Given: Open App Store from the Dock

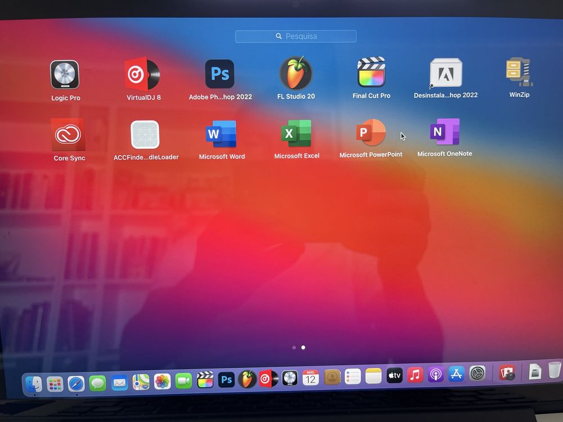Looking at the screenshot, I should pos(456,374).
